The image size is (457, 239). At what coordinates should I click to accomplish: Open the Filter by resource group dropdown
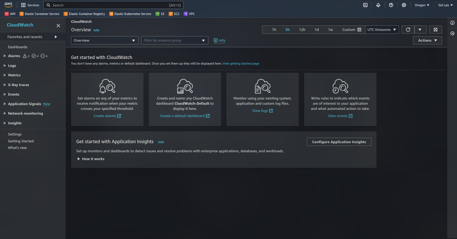(174, 40)
